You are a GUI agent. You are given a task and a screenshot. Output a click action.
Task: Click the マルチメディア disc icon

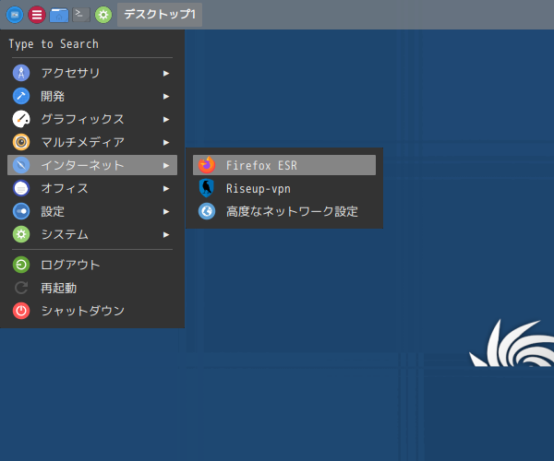pos(21,142)
